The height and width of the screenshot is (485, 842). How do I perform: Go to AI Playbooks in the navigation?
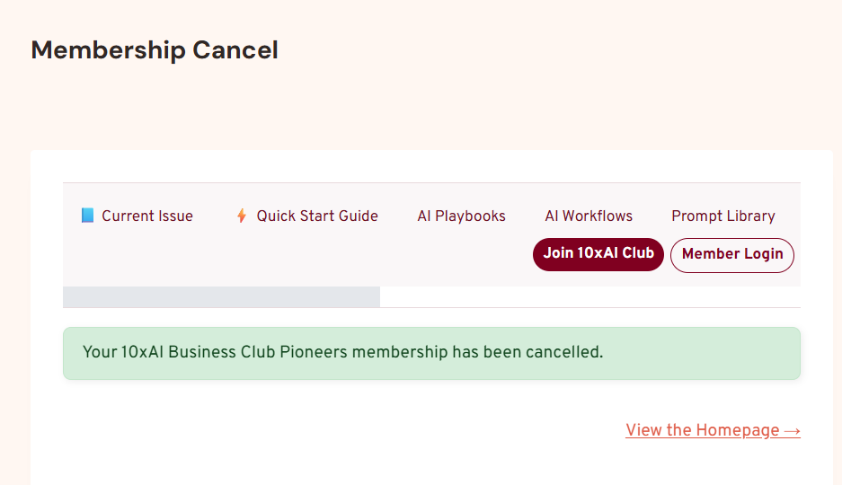(x=461, y=216)
